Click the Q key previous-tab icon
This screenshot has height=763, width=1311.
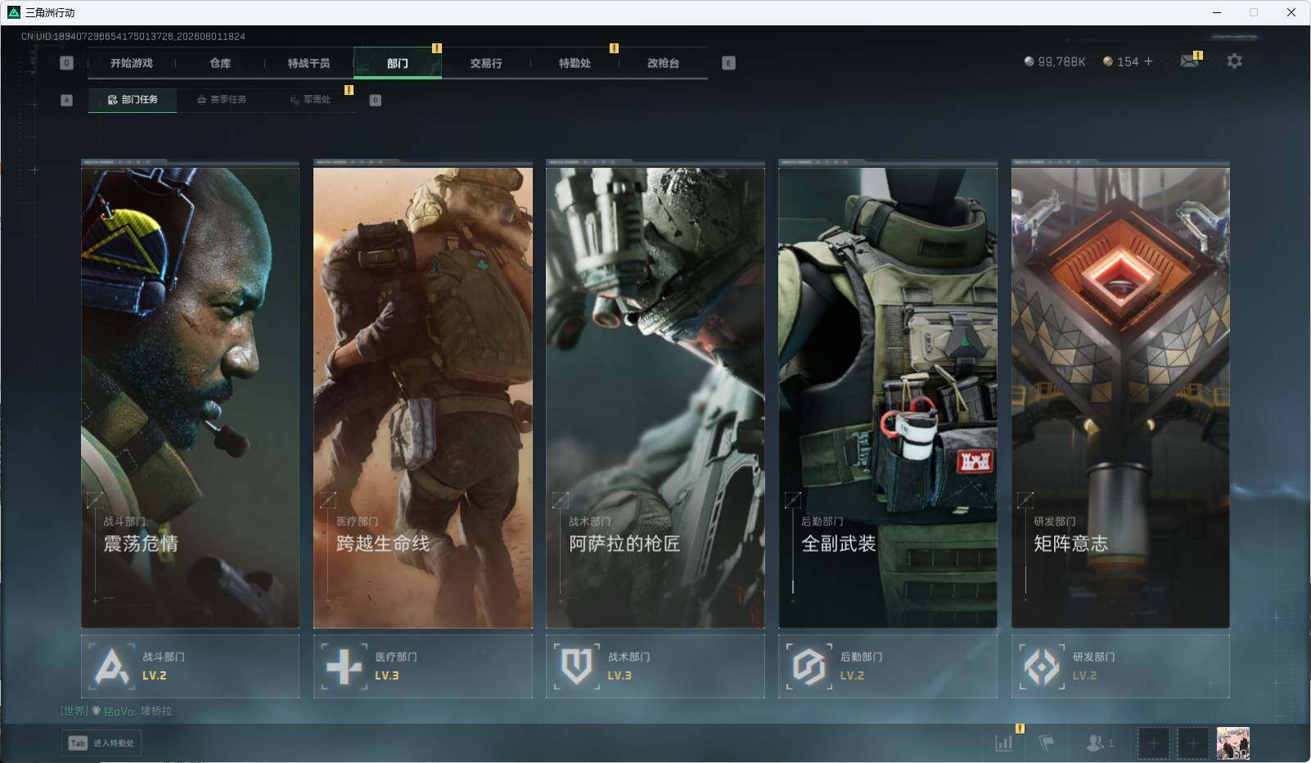pos(67,63)
